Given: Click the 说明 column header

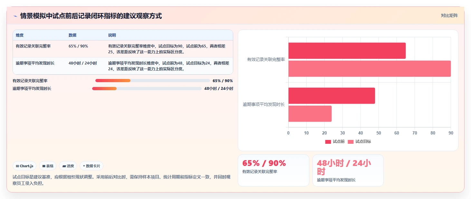Looking at the screenshot, I should [112, 35].
